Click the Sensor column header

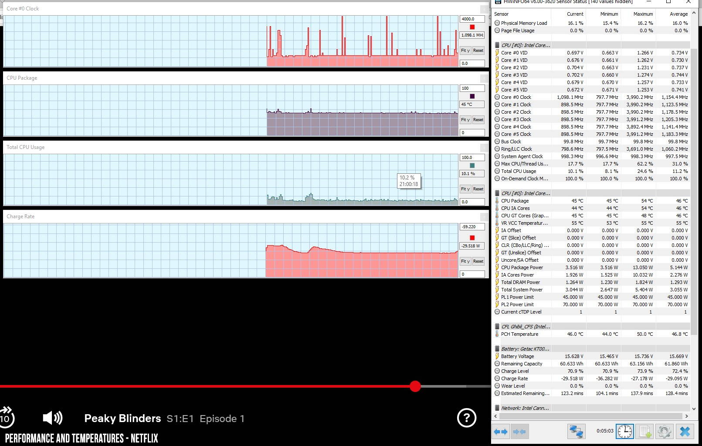point(522,14)
